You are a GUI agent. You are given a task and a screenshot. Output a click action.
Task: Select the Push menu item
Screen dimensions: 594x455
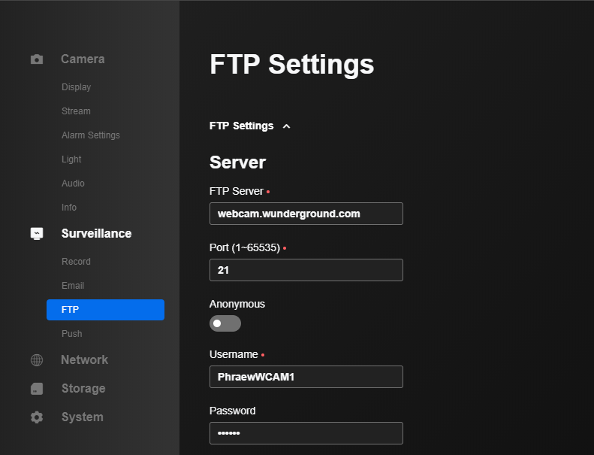[x=71, y=334]
